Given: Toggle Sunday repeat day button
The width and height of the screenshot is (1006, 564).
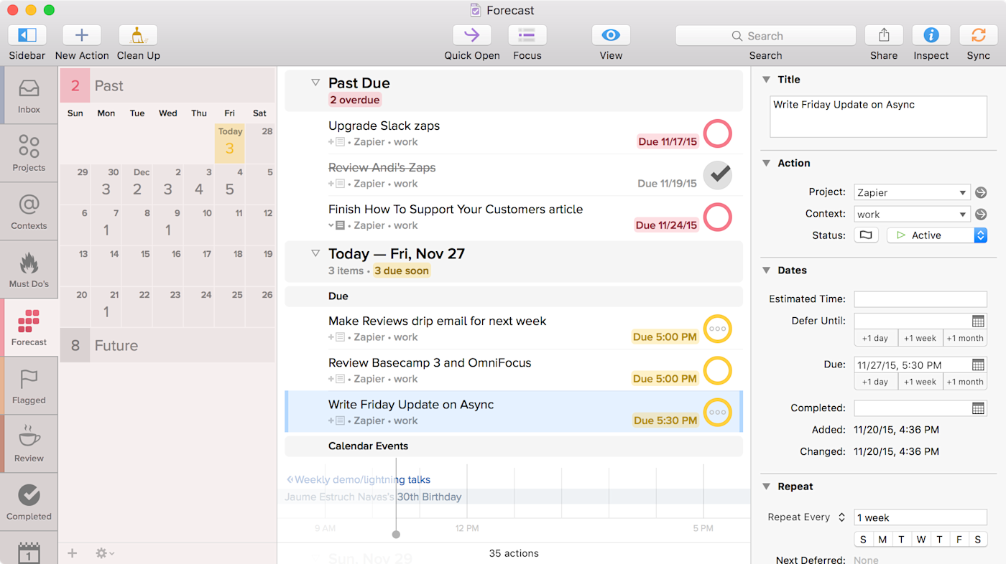Looking at the screenshot, I should pos(862,540).
